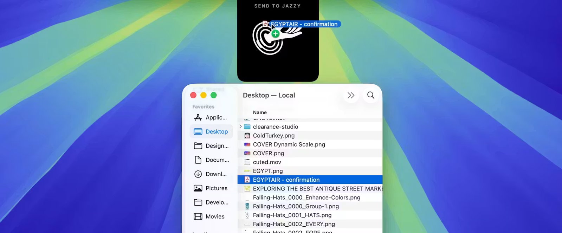Click the Finder search magnifier icon
Screen dimensions: 562x233
click(371, 95)
